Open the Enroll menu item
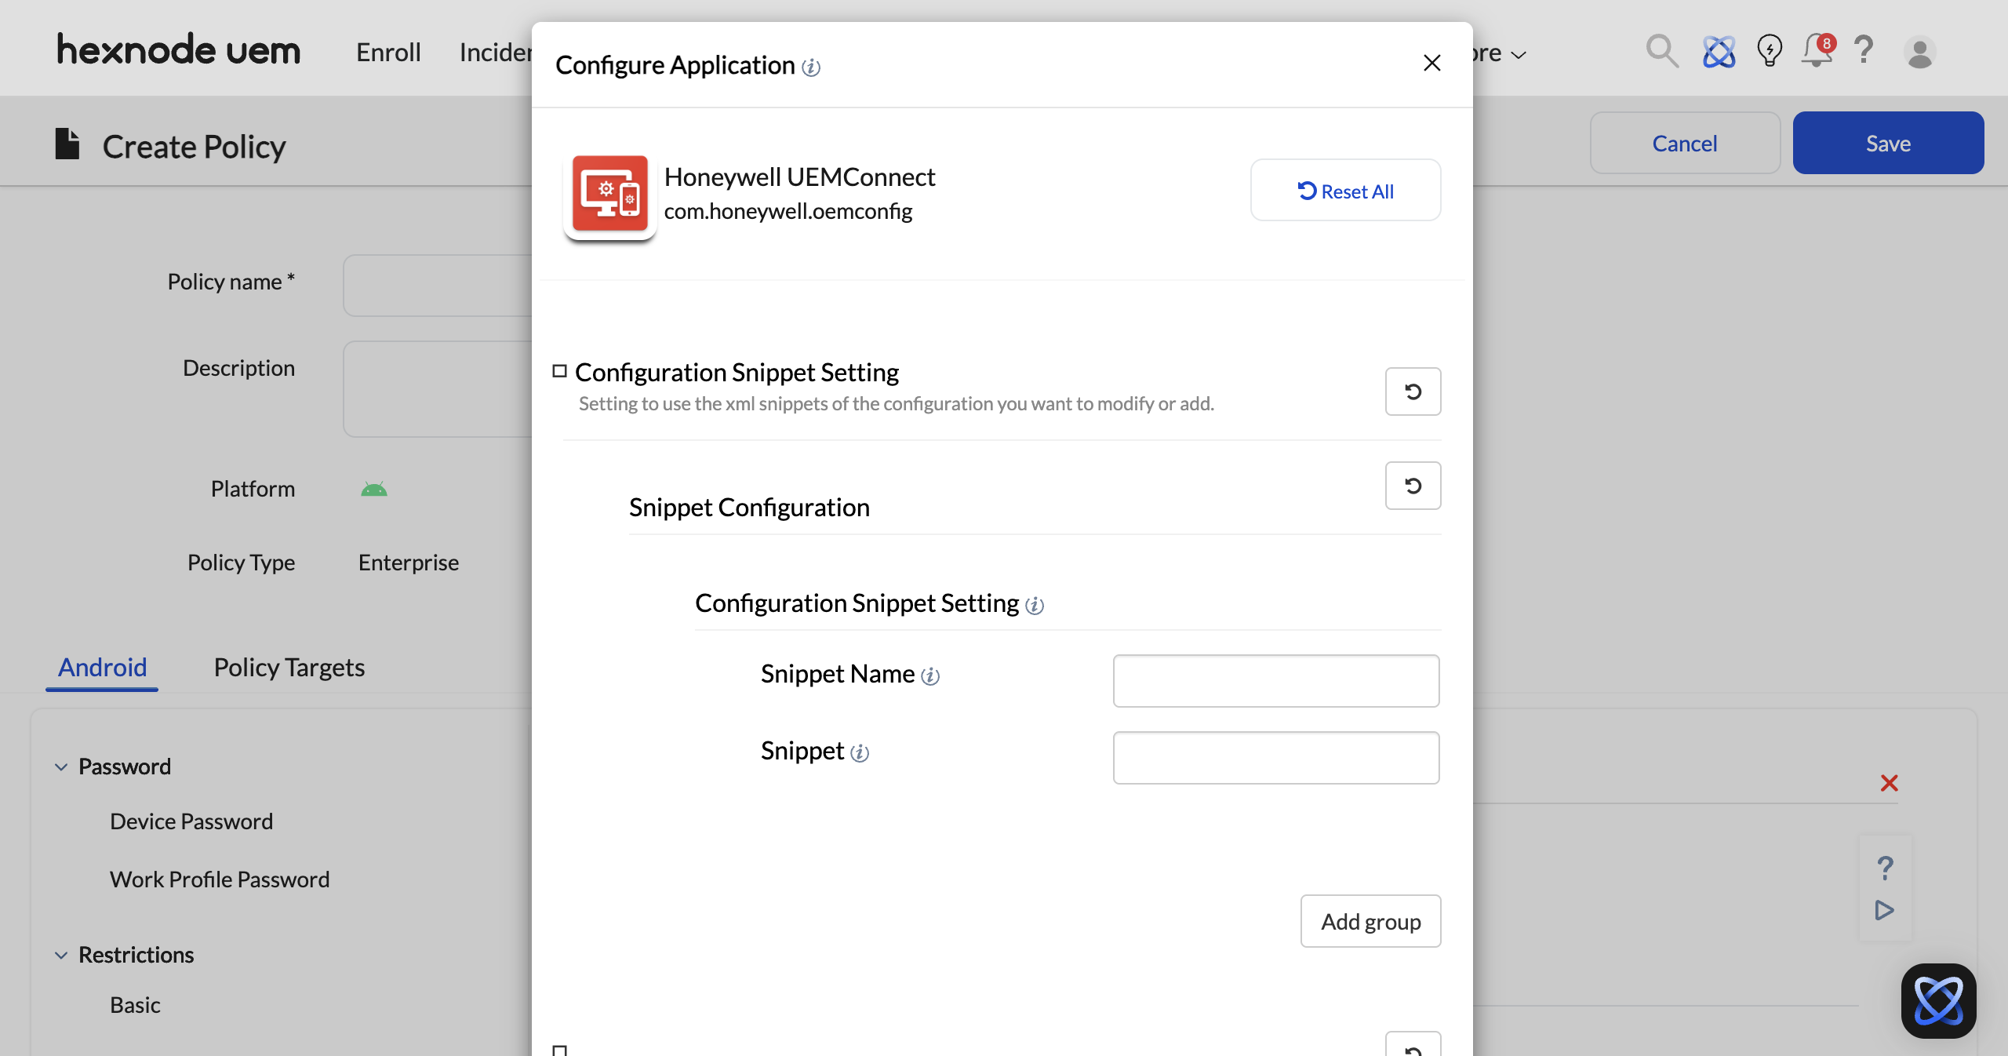2008x1056 pixels. point(388,52)
